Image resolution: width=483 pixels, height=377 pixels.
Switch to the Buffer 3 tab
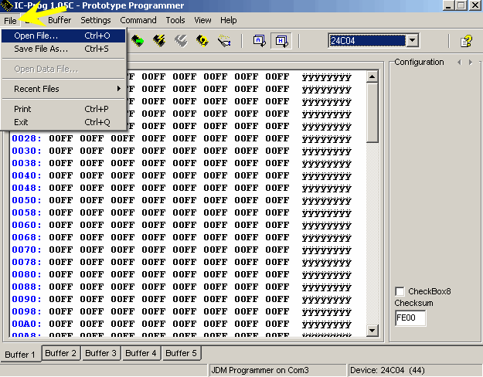click(x=100, y=353)
